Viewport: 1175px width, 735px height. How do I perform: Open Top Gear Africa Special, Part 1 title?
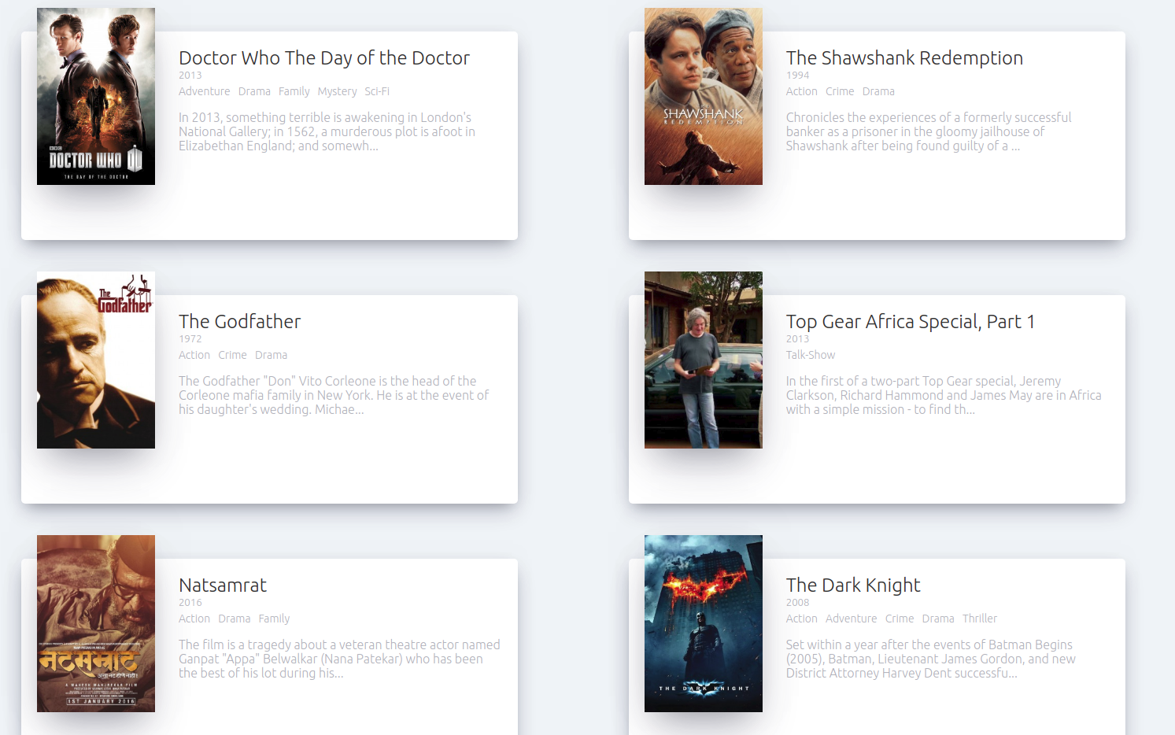click(x=910, y=322)
